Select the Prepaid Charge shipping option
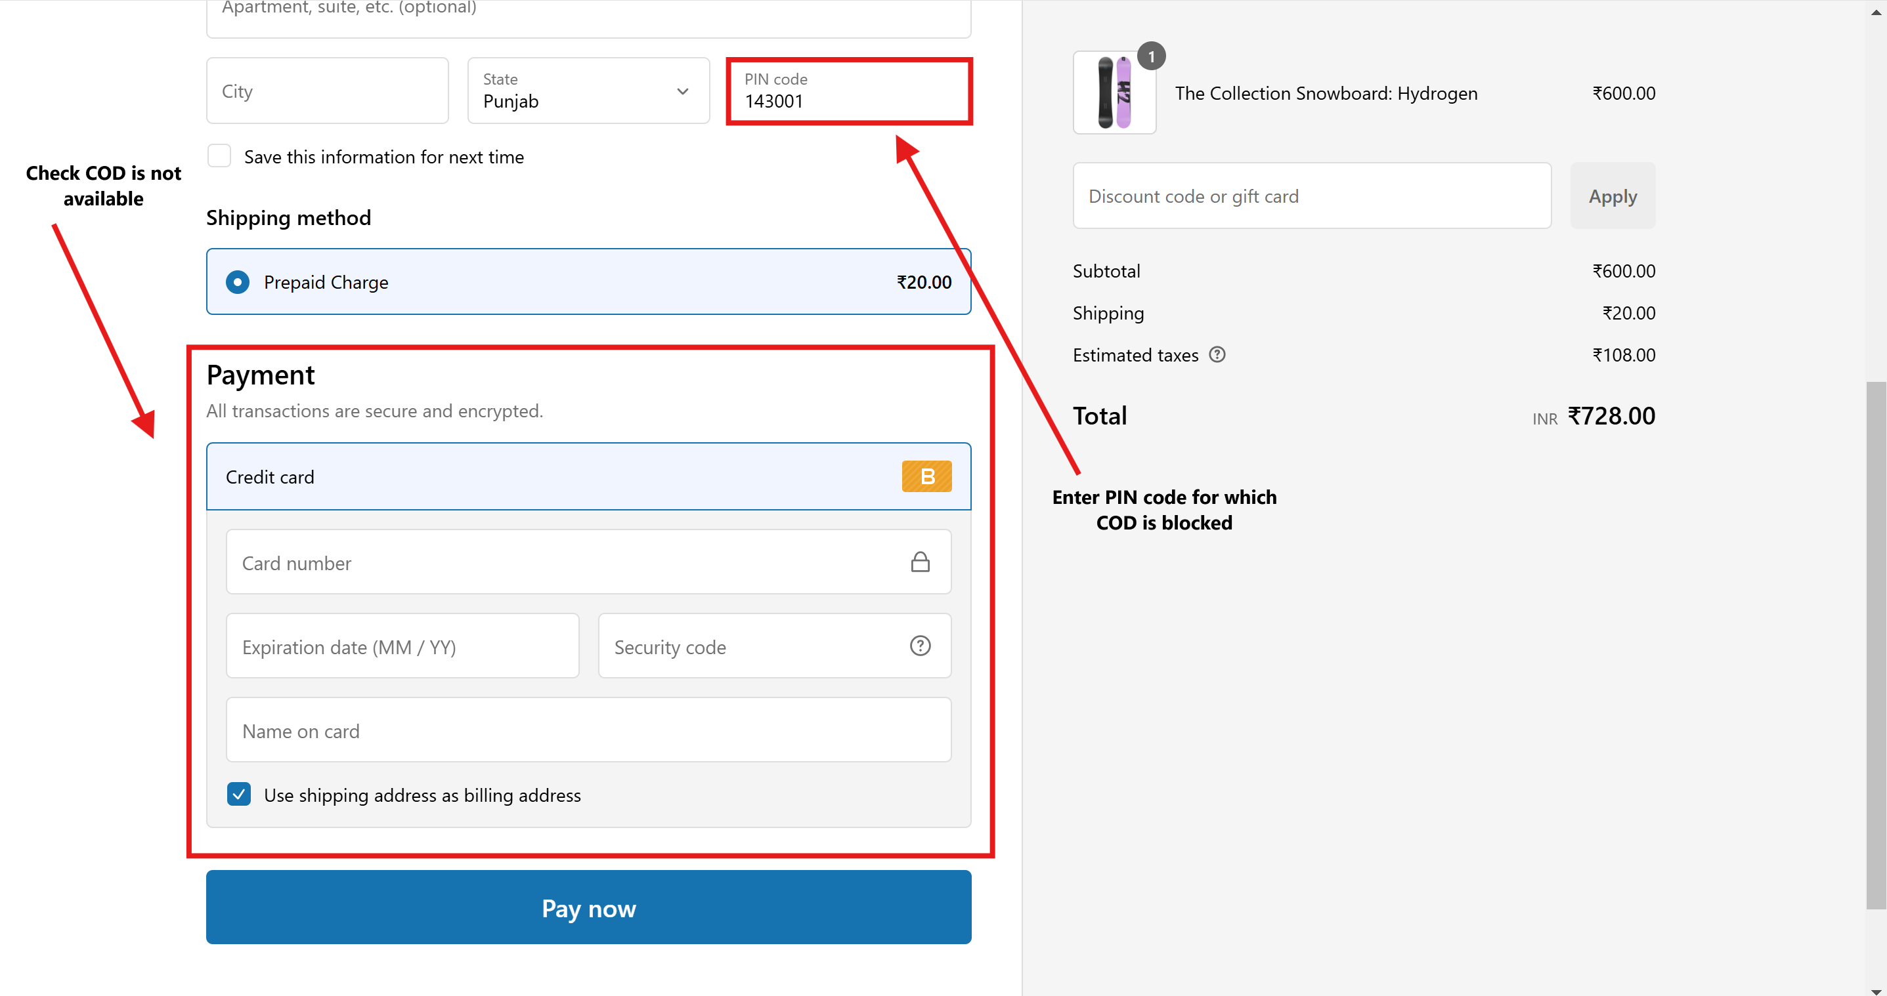The image size is (1887, 996). [x=237, y=281]
